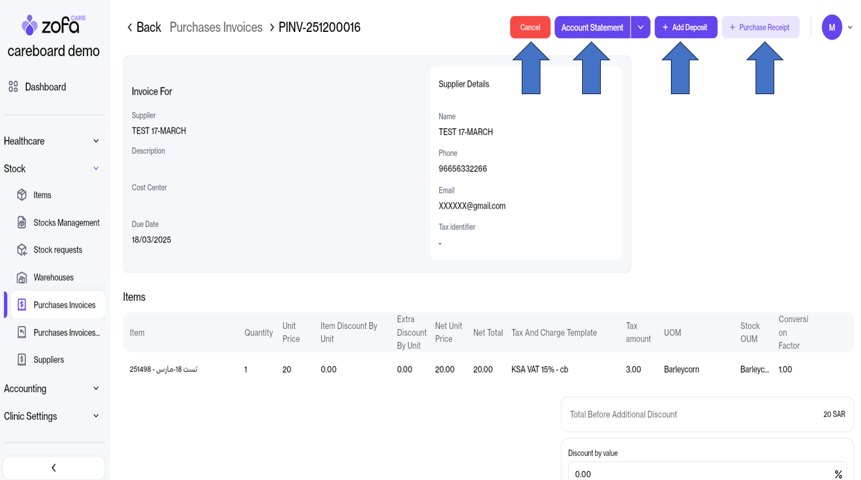Click the Add Deposit button
The height and width of the screenshot is (480, 861).
pos(685,28)
